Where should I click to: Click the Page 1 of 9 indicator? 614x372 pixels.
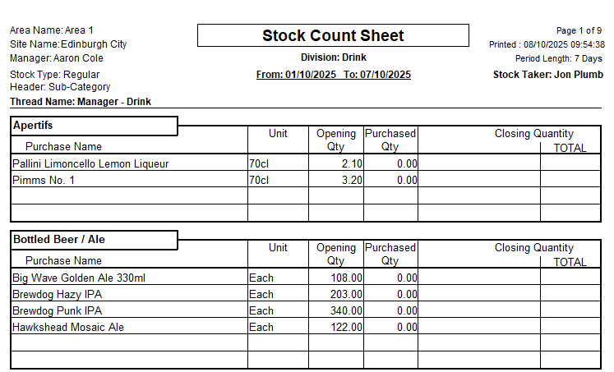(579, 30)
